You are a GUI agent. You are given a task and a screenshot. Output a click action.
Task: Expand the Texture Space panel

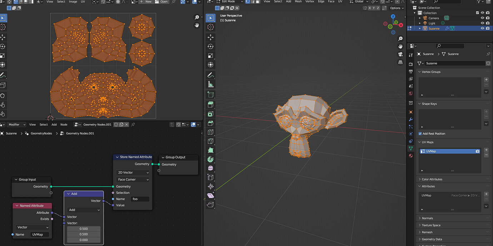pyautogui.click(x=420, y=225)
